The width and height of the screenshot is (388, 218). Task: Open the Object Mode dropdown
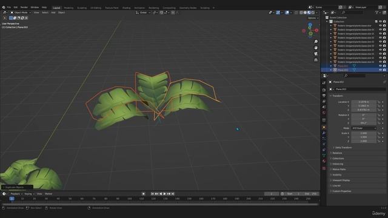(x=21, y=13)
